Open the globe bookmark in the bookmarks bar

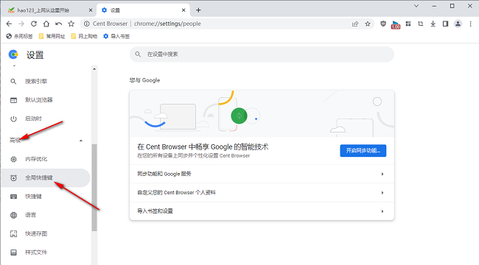pos(19,36)
